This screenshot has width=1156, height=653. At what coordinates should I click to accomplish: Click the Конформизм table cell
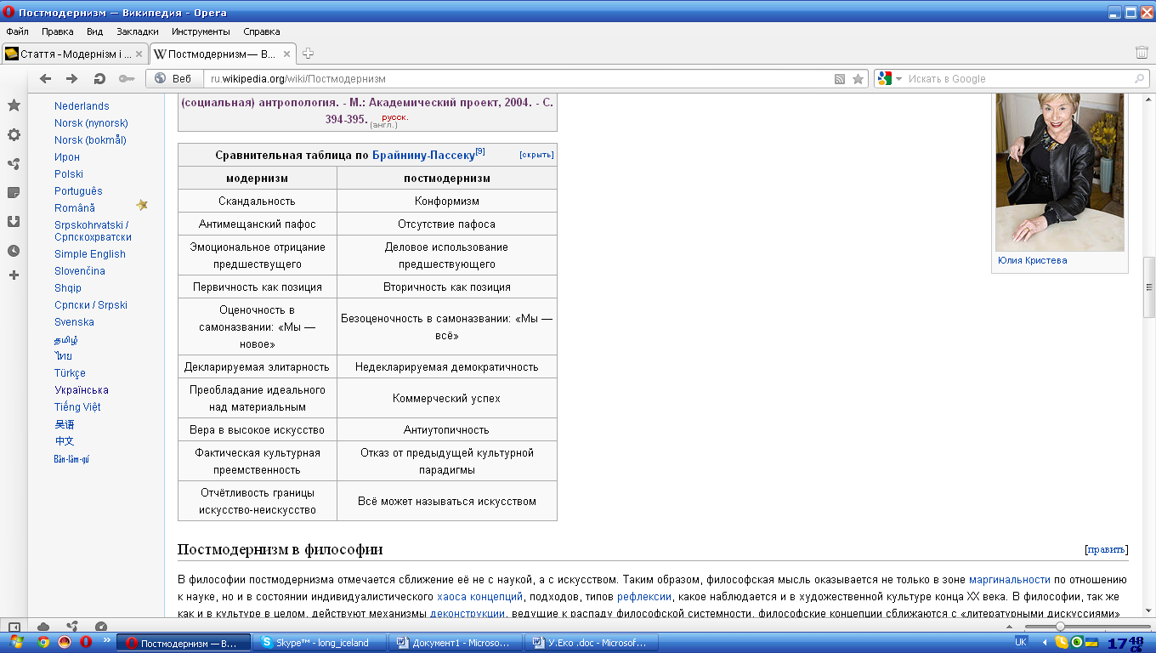click(x=447, y=202)
